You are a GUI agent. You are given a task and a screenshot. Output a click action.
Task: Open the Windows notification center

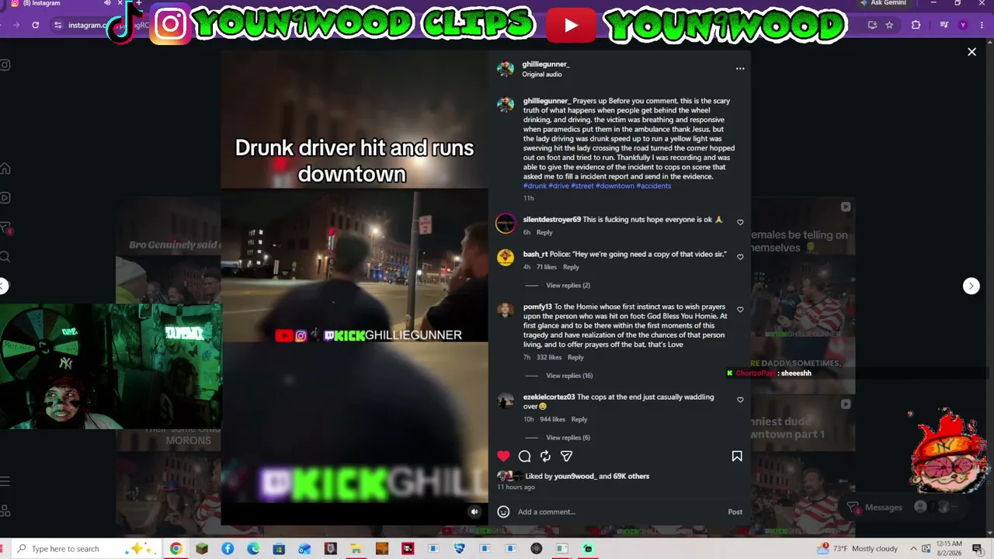(x=978, y=549)
